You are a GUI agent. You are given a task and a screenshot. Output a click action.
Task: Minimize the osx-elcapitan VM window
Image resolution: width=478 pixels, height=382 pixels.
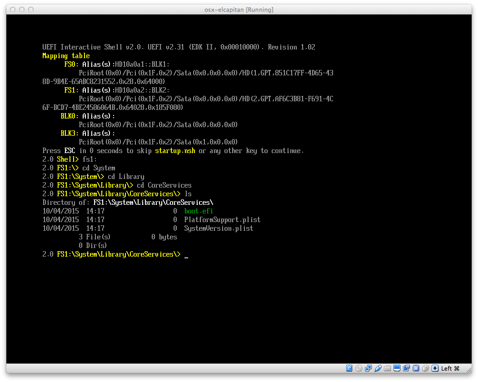pyautogui.click(x=22, y=10)
